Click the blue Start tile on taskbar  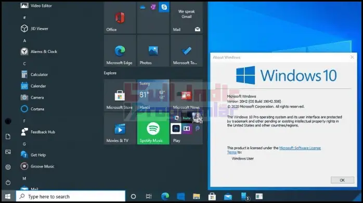click(180, 196)
